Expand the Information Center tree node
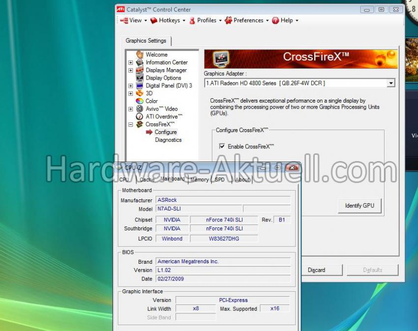 (131, 62)
